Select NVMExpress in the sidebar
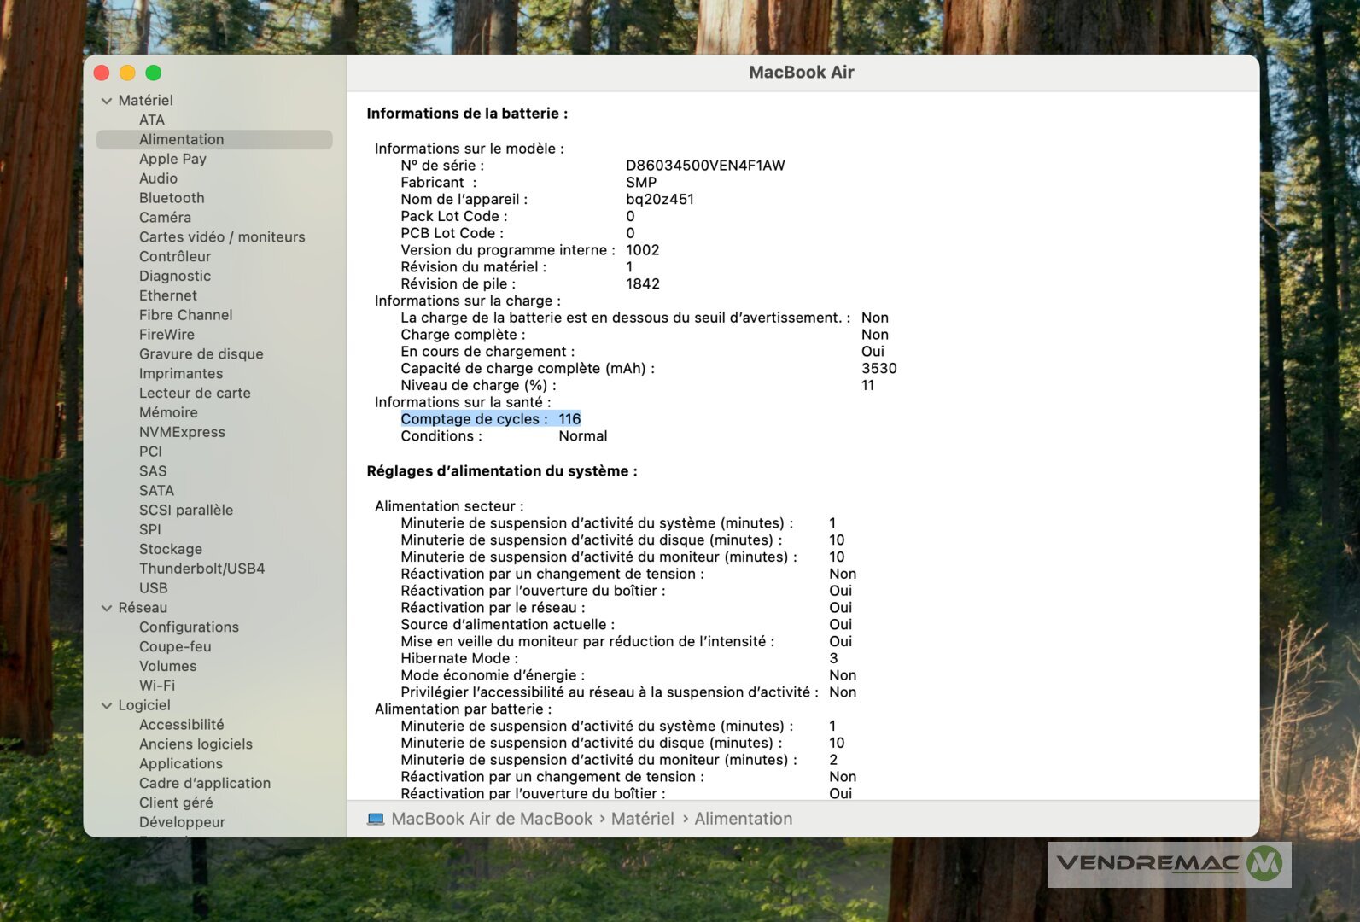The image size is (1360, 922). point(182,432)
